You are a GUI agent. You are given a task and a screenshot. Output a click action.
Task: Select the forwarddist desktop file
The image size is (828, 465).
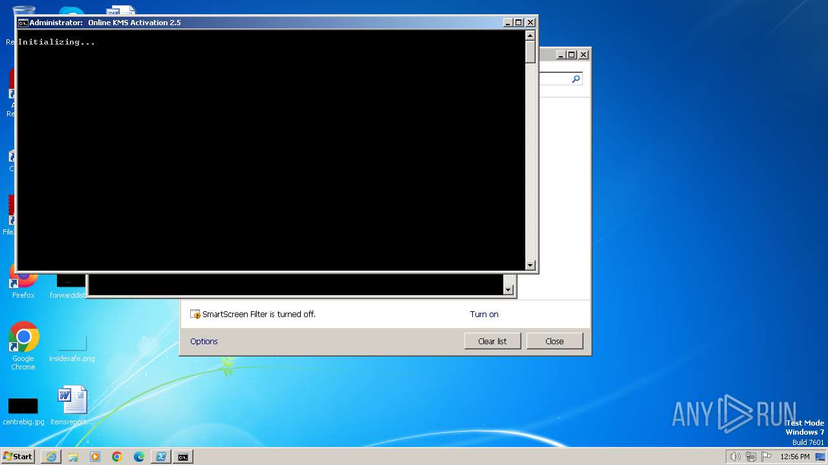click(69, 287)
